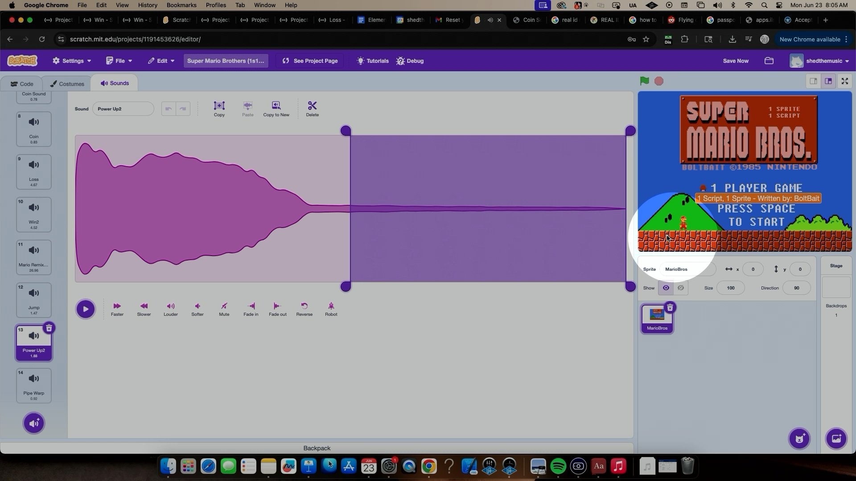Image resolution: width=856 pixels, height=481 pixels.
Task: Select the Pipe Warp sound
Action: coord(34,386)
